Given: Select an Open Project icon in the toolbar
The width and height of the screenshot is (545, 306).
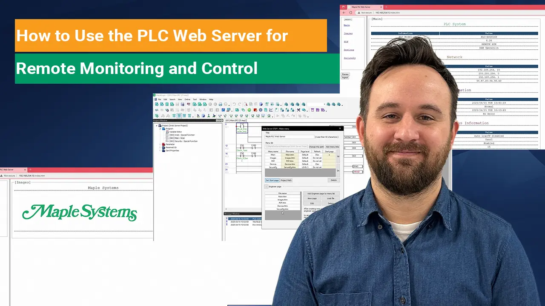Looking at the screenshot, I should point(161,104).
